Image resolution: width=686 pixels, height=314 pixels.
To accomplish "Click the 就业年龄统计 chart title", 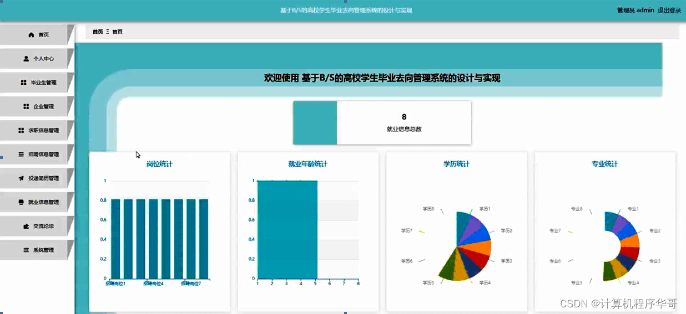I will (308, 164).
